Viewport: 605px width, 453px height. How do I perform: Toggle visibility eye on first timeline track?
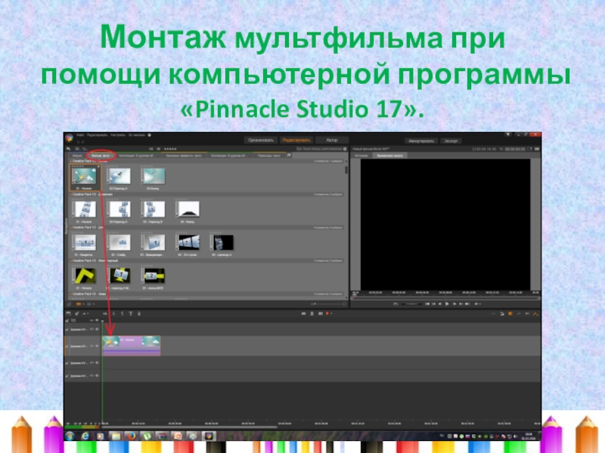click(92, 329)
